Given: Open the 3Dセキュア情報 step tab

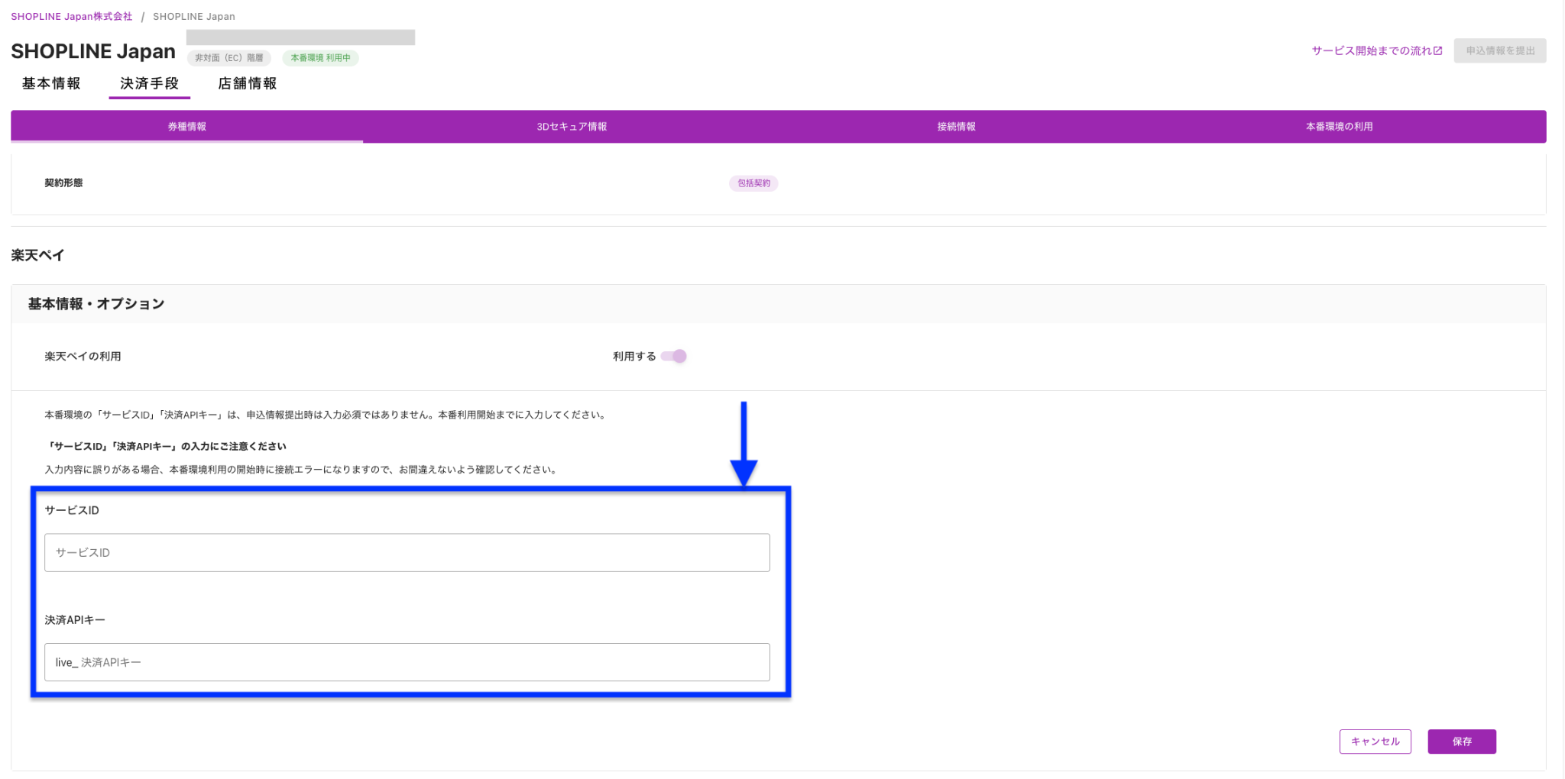Looking at the screenshot, I should pyautogui.click(x=572, y=127).
